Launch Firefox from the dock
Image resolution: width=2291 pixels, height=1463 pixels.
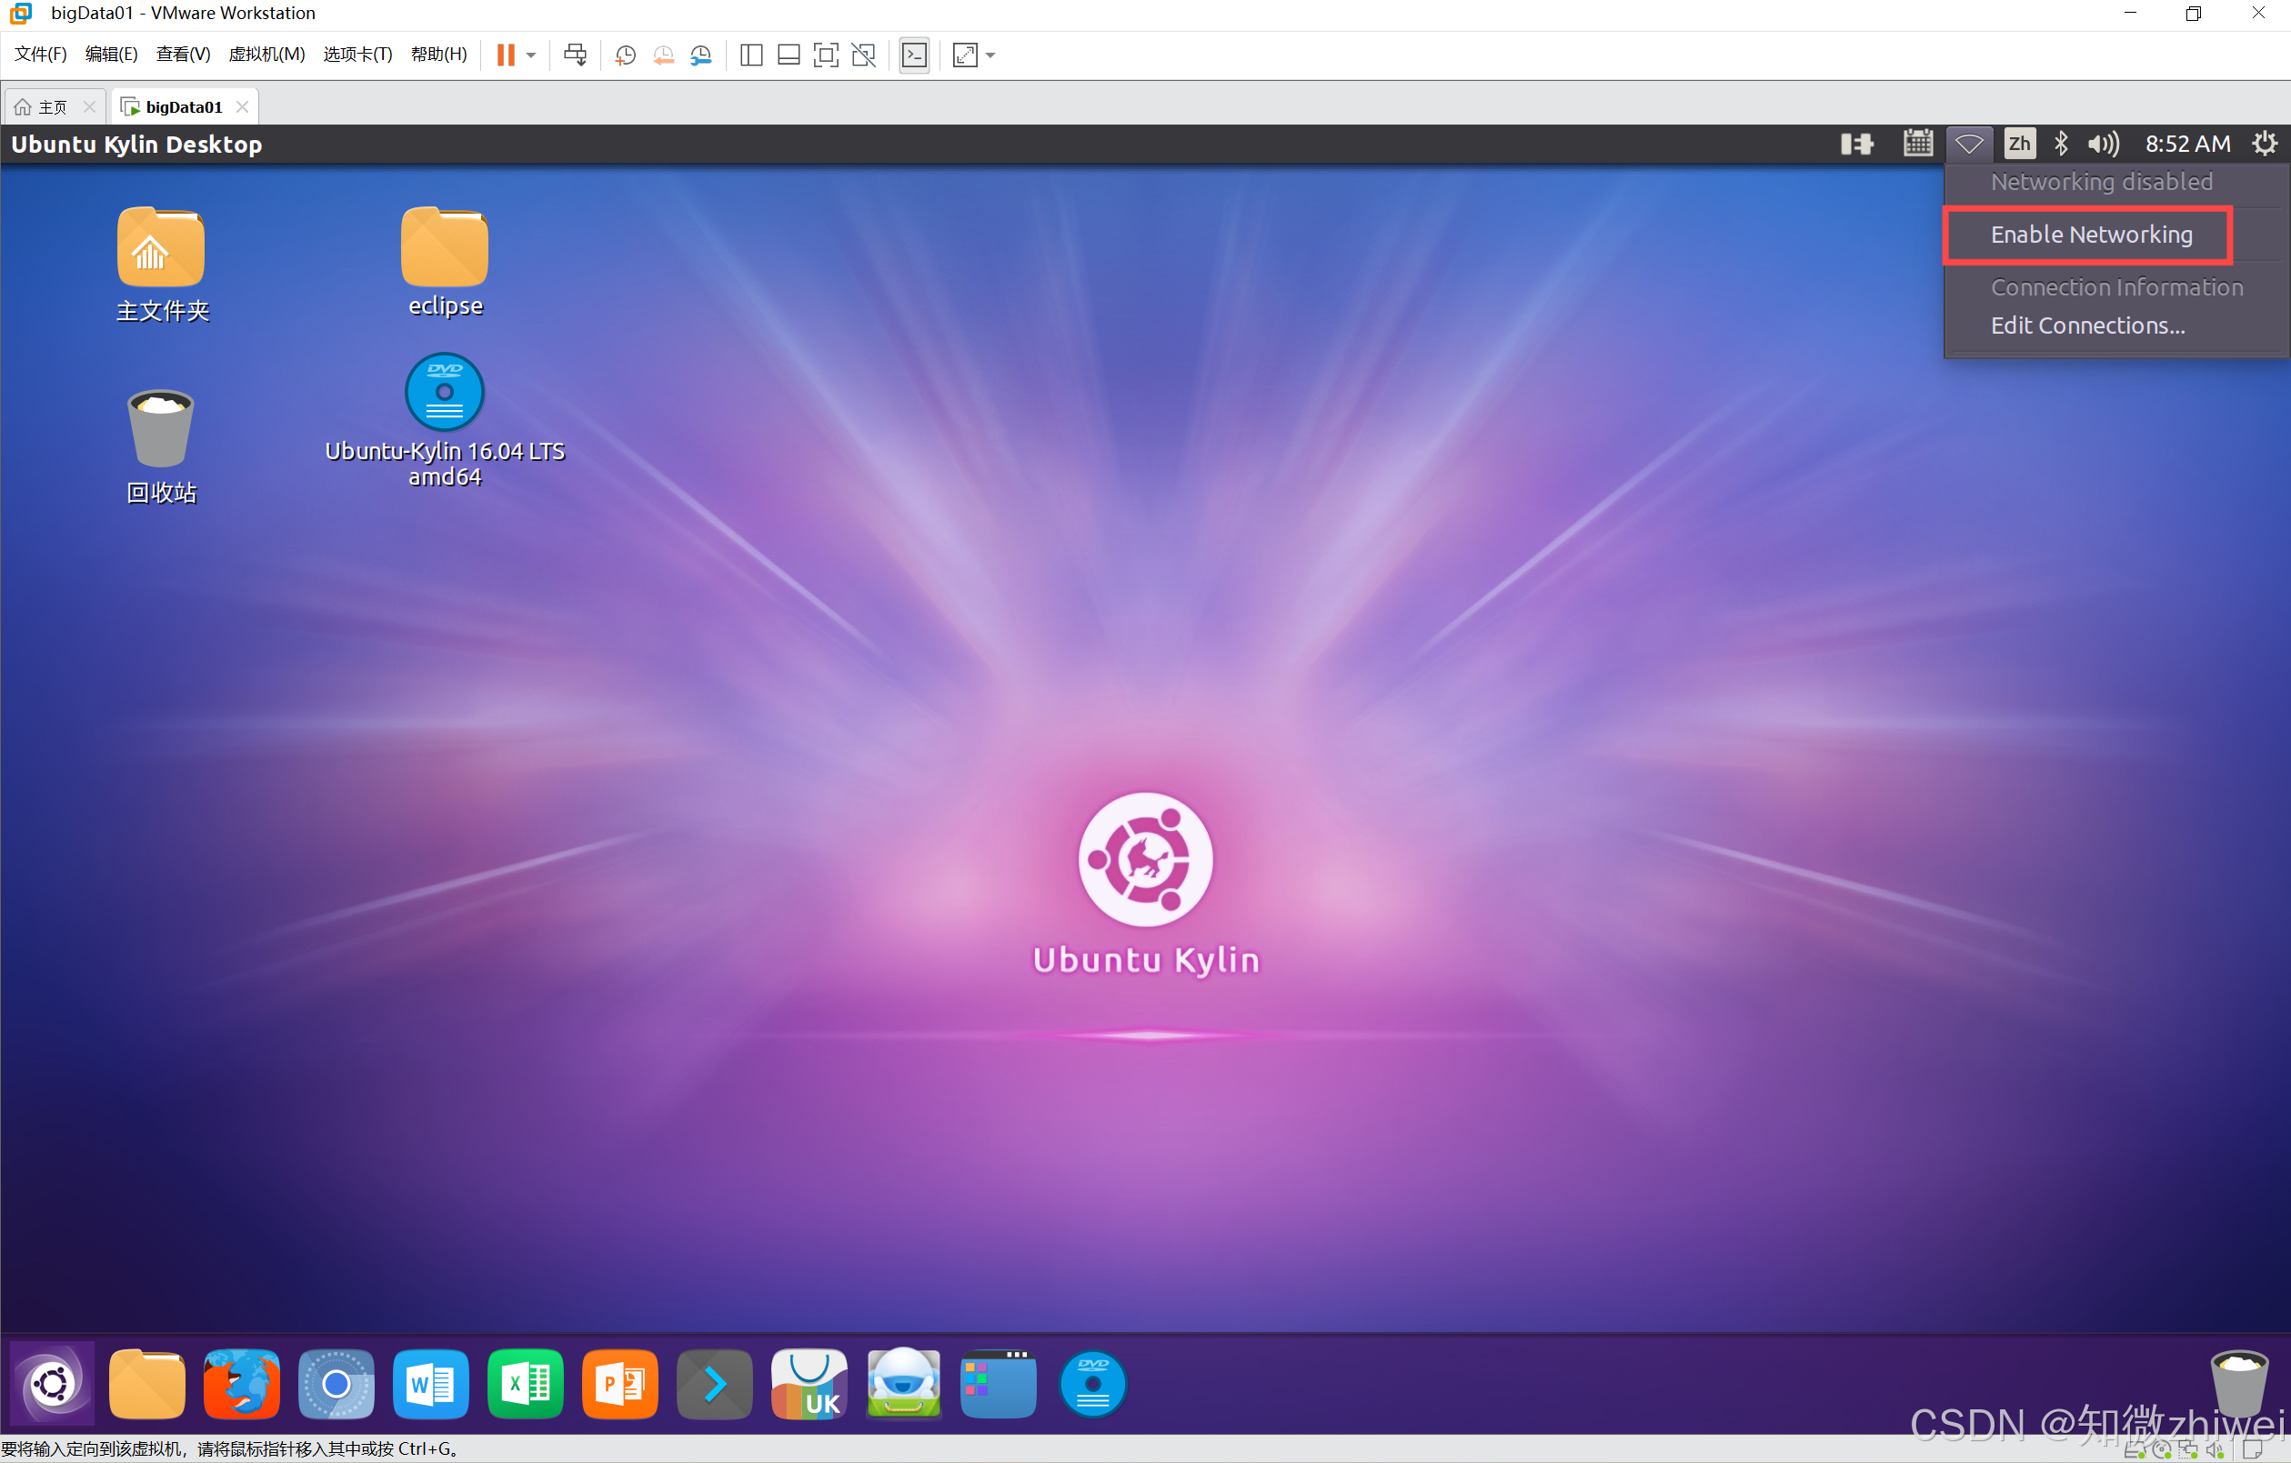(x=242, y=1384)
